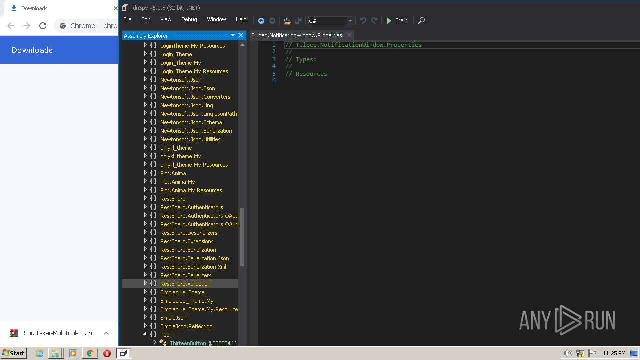Image resolution: width=640 pixels, height=360 pixels.
Task: Open the media player taskbar icon
Action: click(x=73, y=353)
